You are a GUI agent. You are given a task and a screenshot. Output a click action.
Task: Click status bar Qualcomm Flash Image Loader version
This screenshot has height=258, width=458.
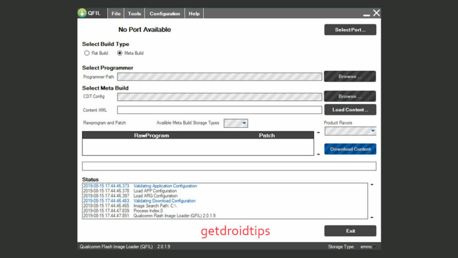tap(125, 247)
